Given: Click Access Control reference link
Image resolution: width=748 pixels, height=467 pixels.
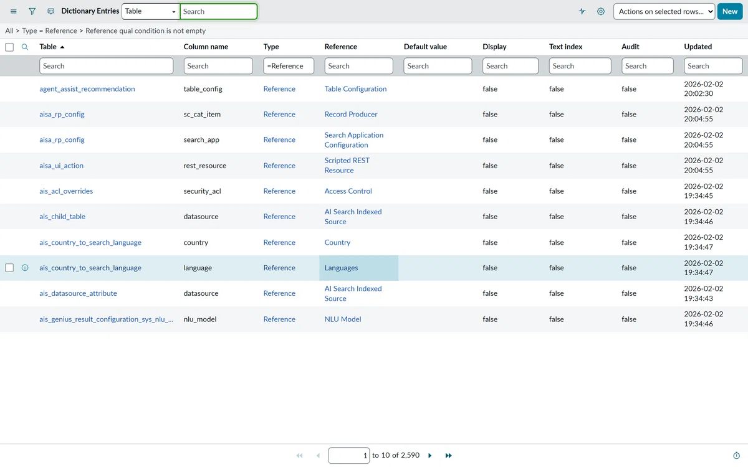Looking at the screenshot, I should [x=348, y=191].
